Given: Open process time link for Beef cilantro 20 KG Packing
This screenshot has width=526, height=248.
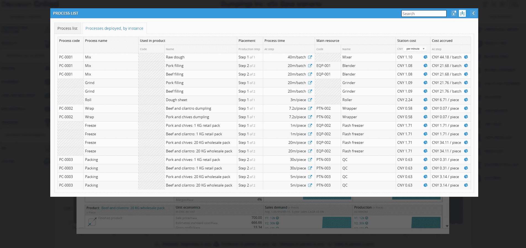Looking at the screenshot, I should tap(310, 185).
